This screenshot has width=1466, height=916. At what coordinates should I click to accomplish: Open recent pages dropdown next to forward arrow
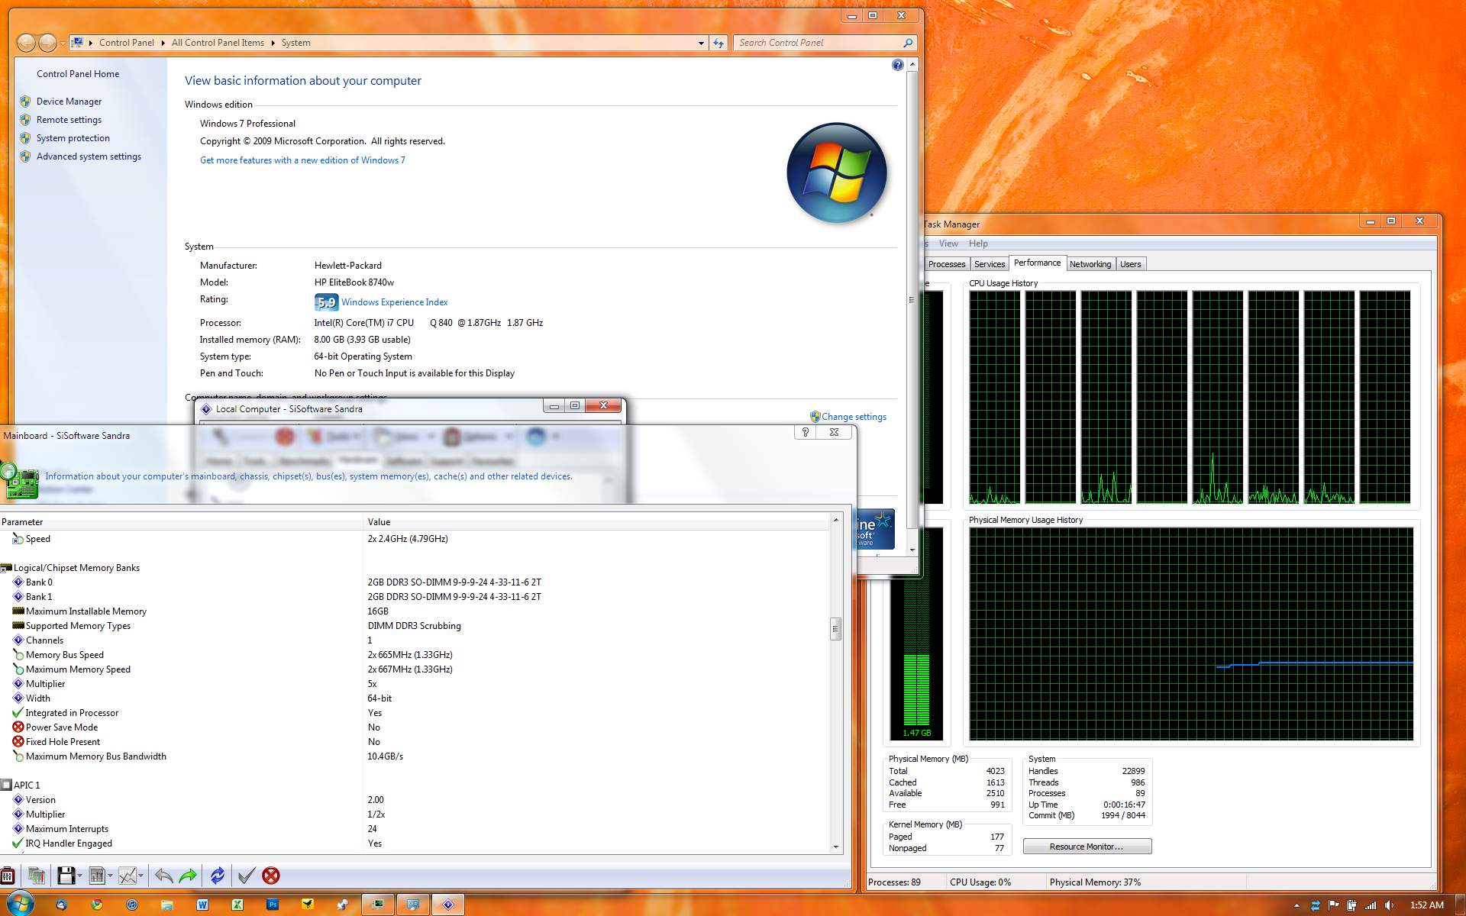[x=63, y=44]
